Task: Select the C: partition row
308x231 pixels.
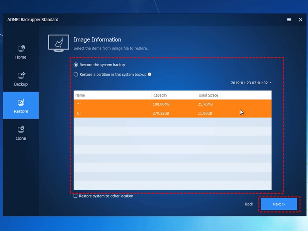Action: pyautogui.click(x=172, y=113)
